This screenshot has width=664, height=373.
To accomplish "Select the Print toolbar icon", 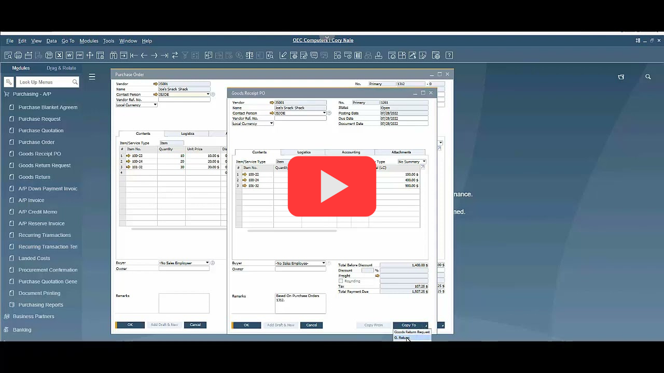I will pyautogui.click(x=18, y=55).
